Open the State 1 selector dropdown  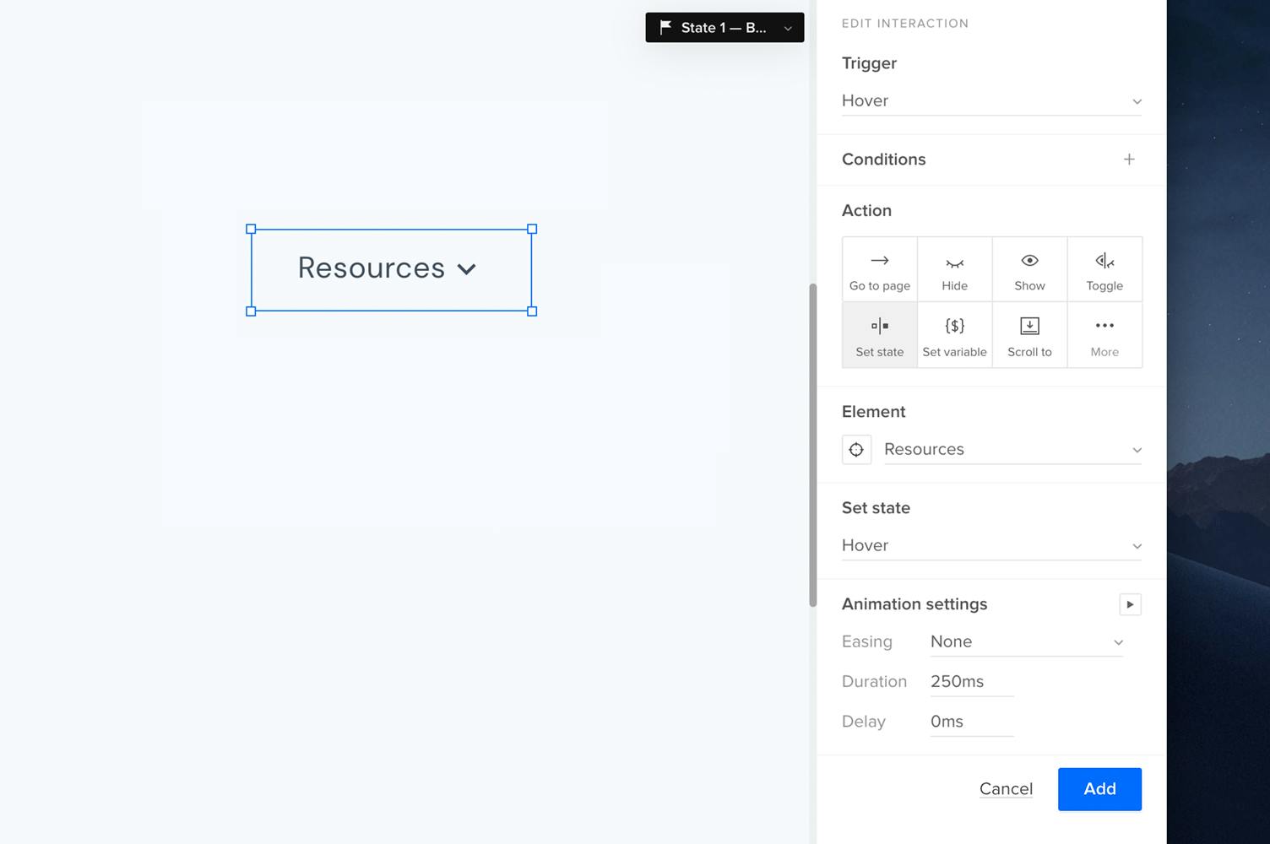click(x=725, y=28)
